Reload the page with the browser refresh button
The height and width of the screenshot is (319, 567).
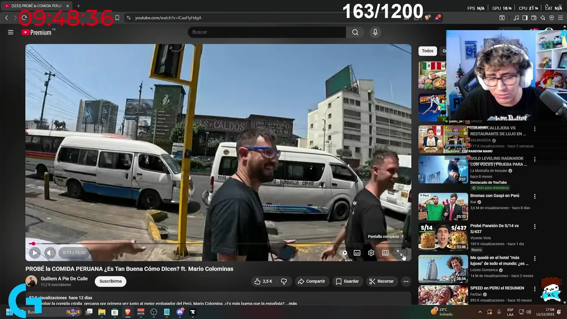point(24,18)
